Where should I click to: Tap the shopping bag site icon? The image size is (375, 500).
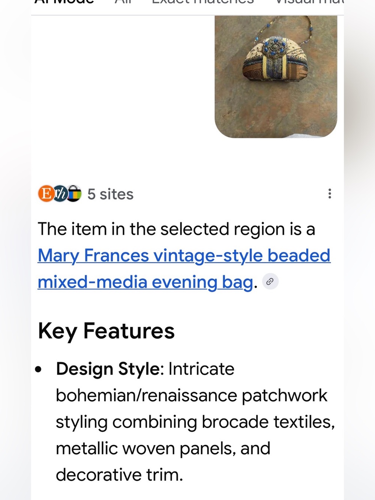[x=74, y=194]
